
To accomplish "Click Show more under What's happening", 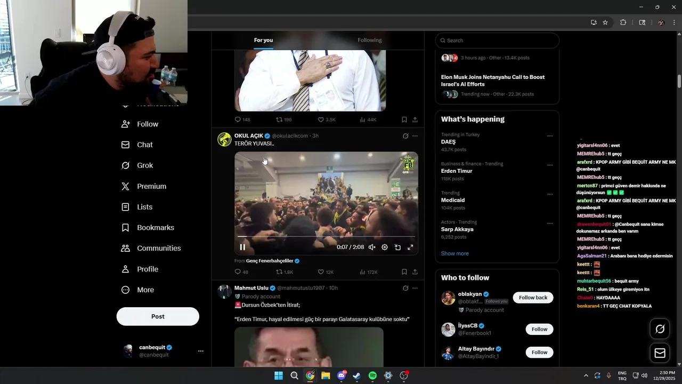I will (x=455, y=253).
